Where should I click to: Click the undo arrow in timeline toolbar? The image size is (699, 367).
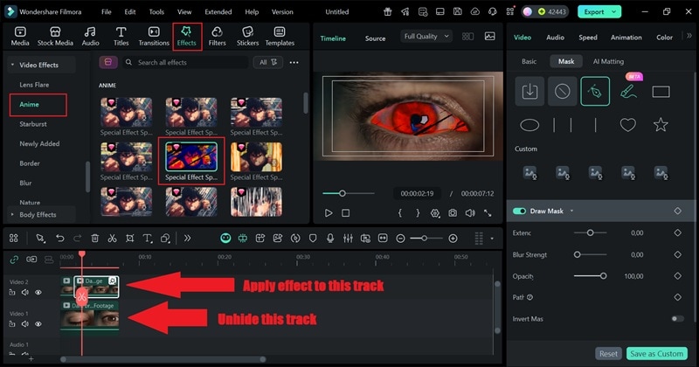pyautogui.click(x=59, y=239)
